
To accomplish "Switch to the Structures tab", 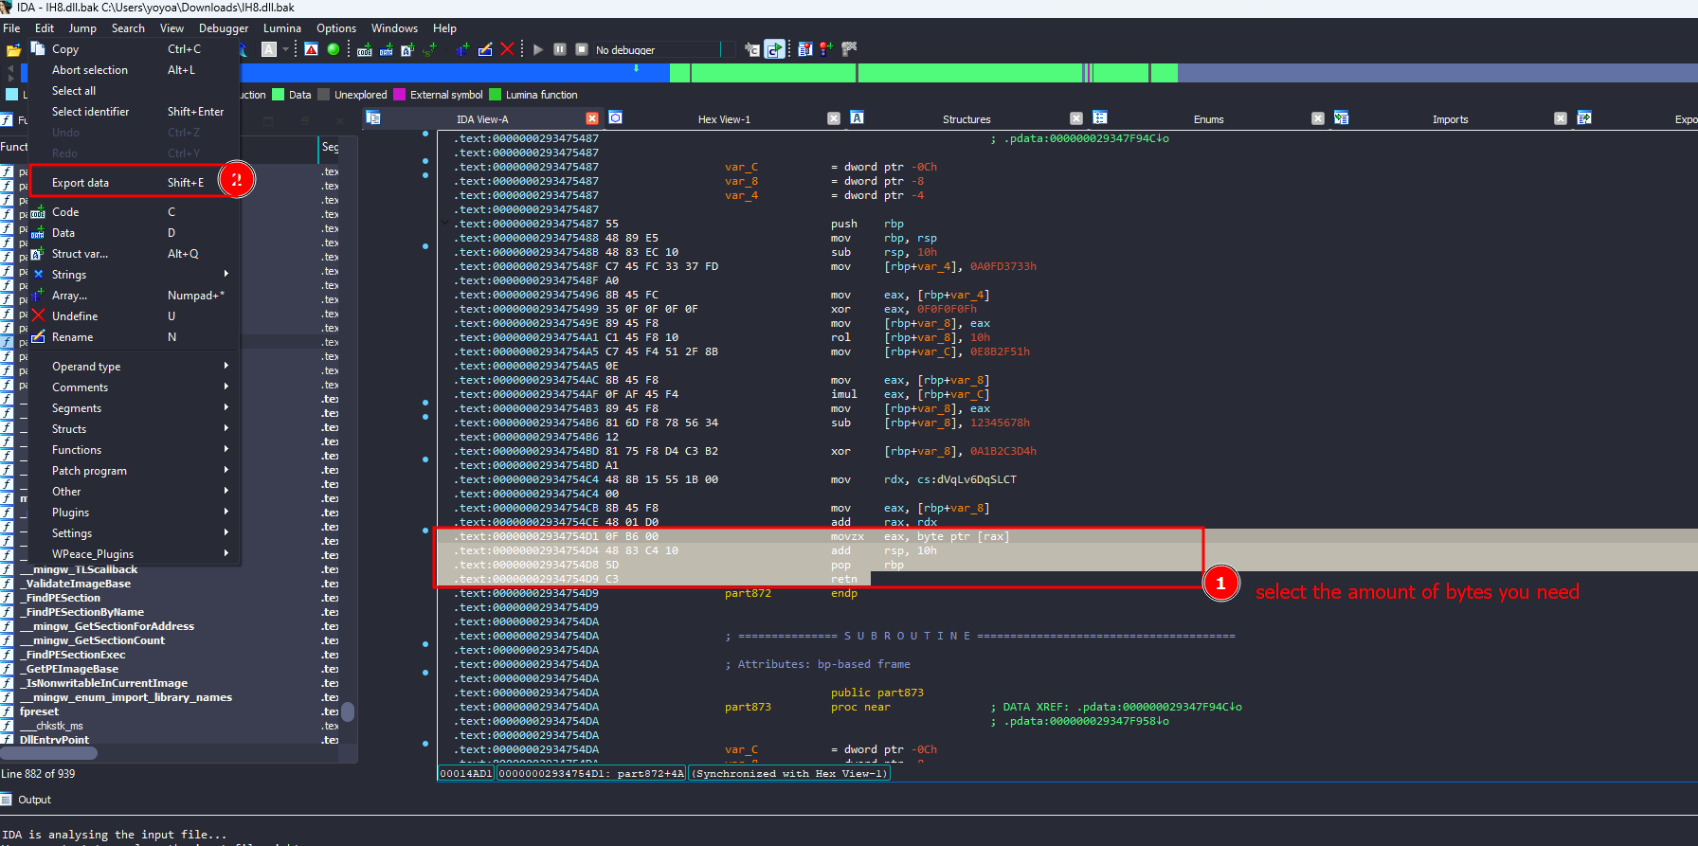I will point(966,119).
